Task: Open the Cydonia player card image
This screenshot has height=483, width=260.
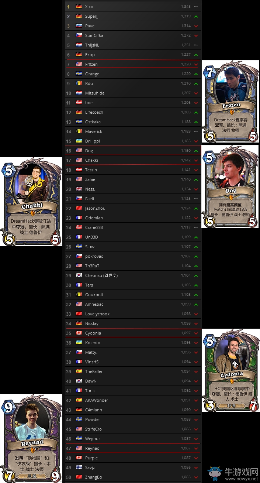Action: (230, 370)
